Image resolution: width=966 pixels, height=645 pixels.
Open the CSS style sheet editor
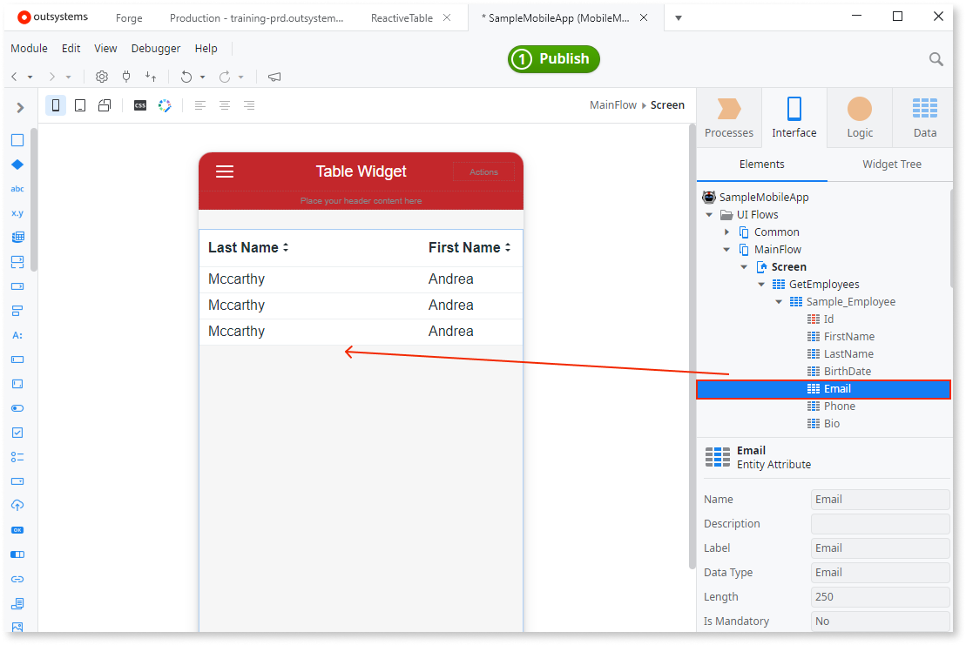click(140, 105)
